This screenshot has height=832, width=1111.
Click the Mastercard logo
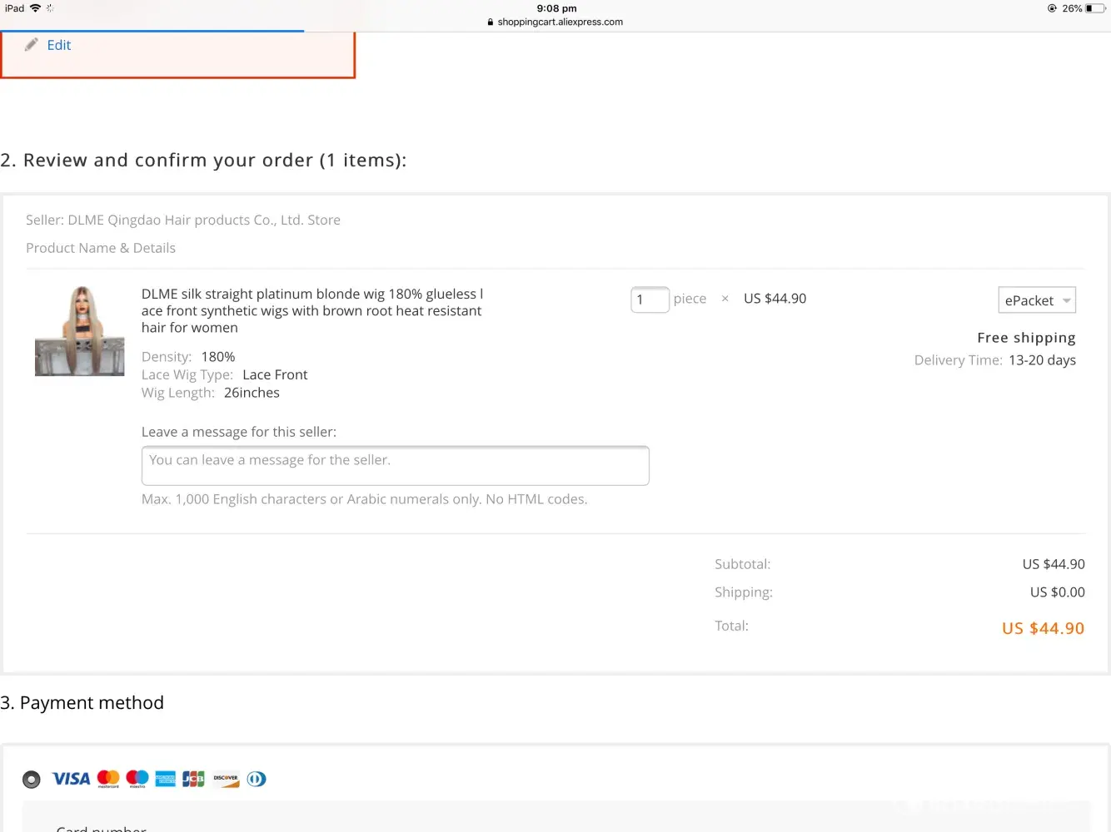(x=108, y=779)
